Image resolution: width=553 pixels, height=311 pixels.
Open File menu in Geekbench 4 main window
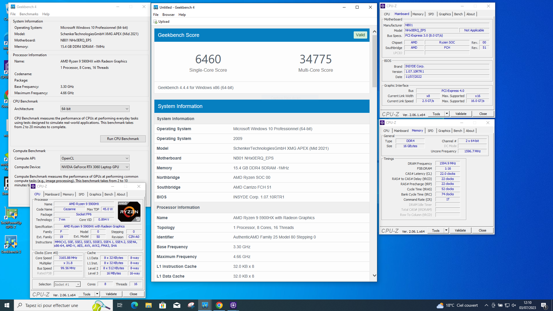[13, 14]
